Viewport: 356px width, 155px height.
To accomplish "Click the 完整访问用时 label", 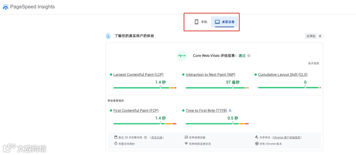I will (x=127, y=144).
